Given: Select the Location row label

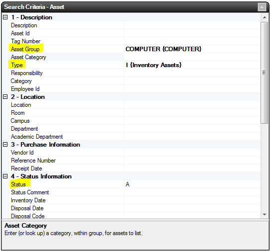Looking at the screenshot, I should coord(21,105).
